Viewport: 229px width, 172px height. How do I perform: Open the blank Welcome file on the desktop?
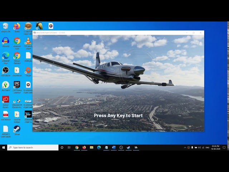pos(28,57)
